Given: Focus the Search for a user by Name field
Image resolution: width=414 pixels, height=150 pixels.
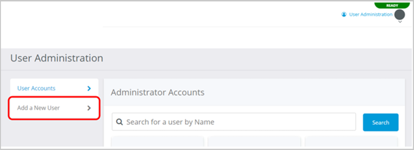Looking at the screenshot, I should pos(234,122).
